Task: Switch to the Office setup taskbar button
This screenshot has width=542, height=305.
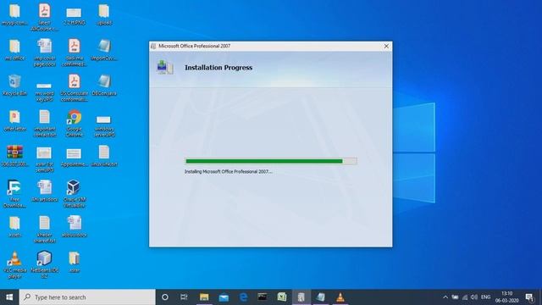Action: [x=301, y=297]
